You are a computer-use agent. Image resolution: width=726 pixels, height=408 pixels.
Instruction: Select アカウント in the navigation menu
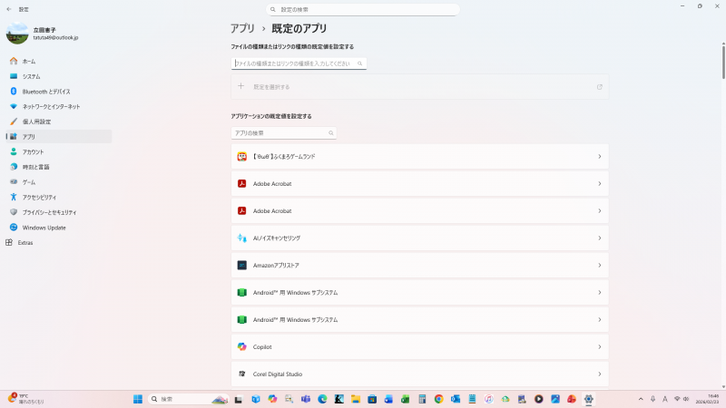pyautogui.click(x=33, y=151)
